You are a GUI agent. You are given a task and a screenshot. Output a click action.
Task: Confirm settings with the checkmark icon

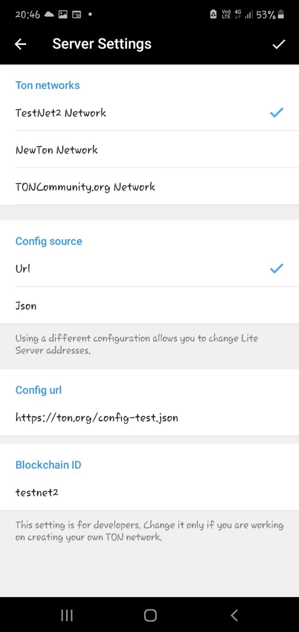point(279,44)
